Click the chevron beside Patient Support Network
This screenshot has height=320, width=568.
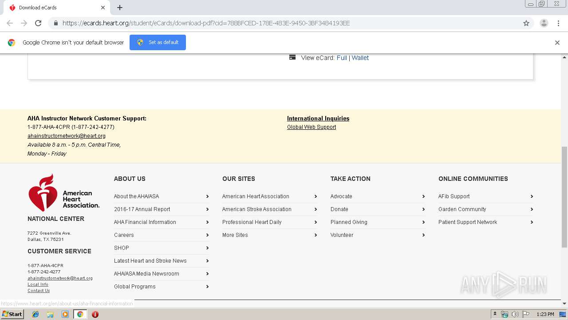coord(532,222)
